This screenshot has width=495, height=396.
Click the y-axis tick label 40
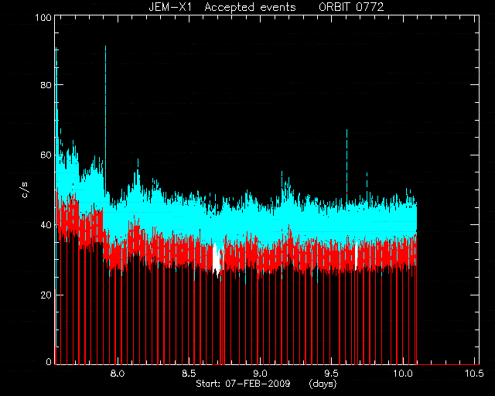[x=46, y=225]
